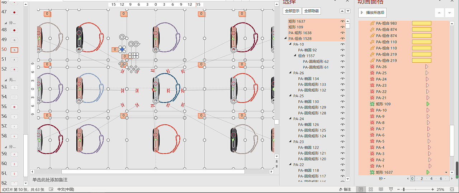Toggle visibility of PA-26 group
Image resolution: width=459 pixels, height=193 pixels.
(342, 73)
